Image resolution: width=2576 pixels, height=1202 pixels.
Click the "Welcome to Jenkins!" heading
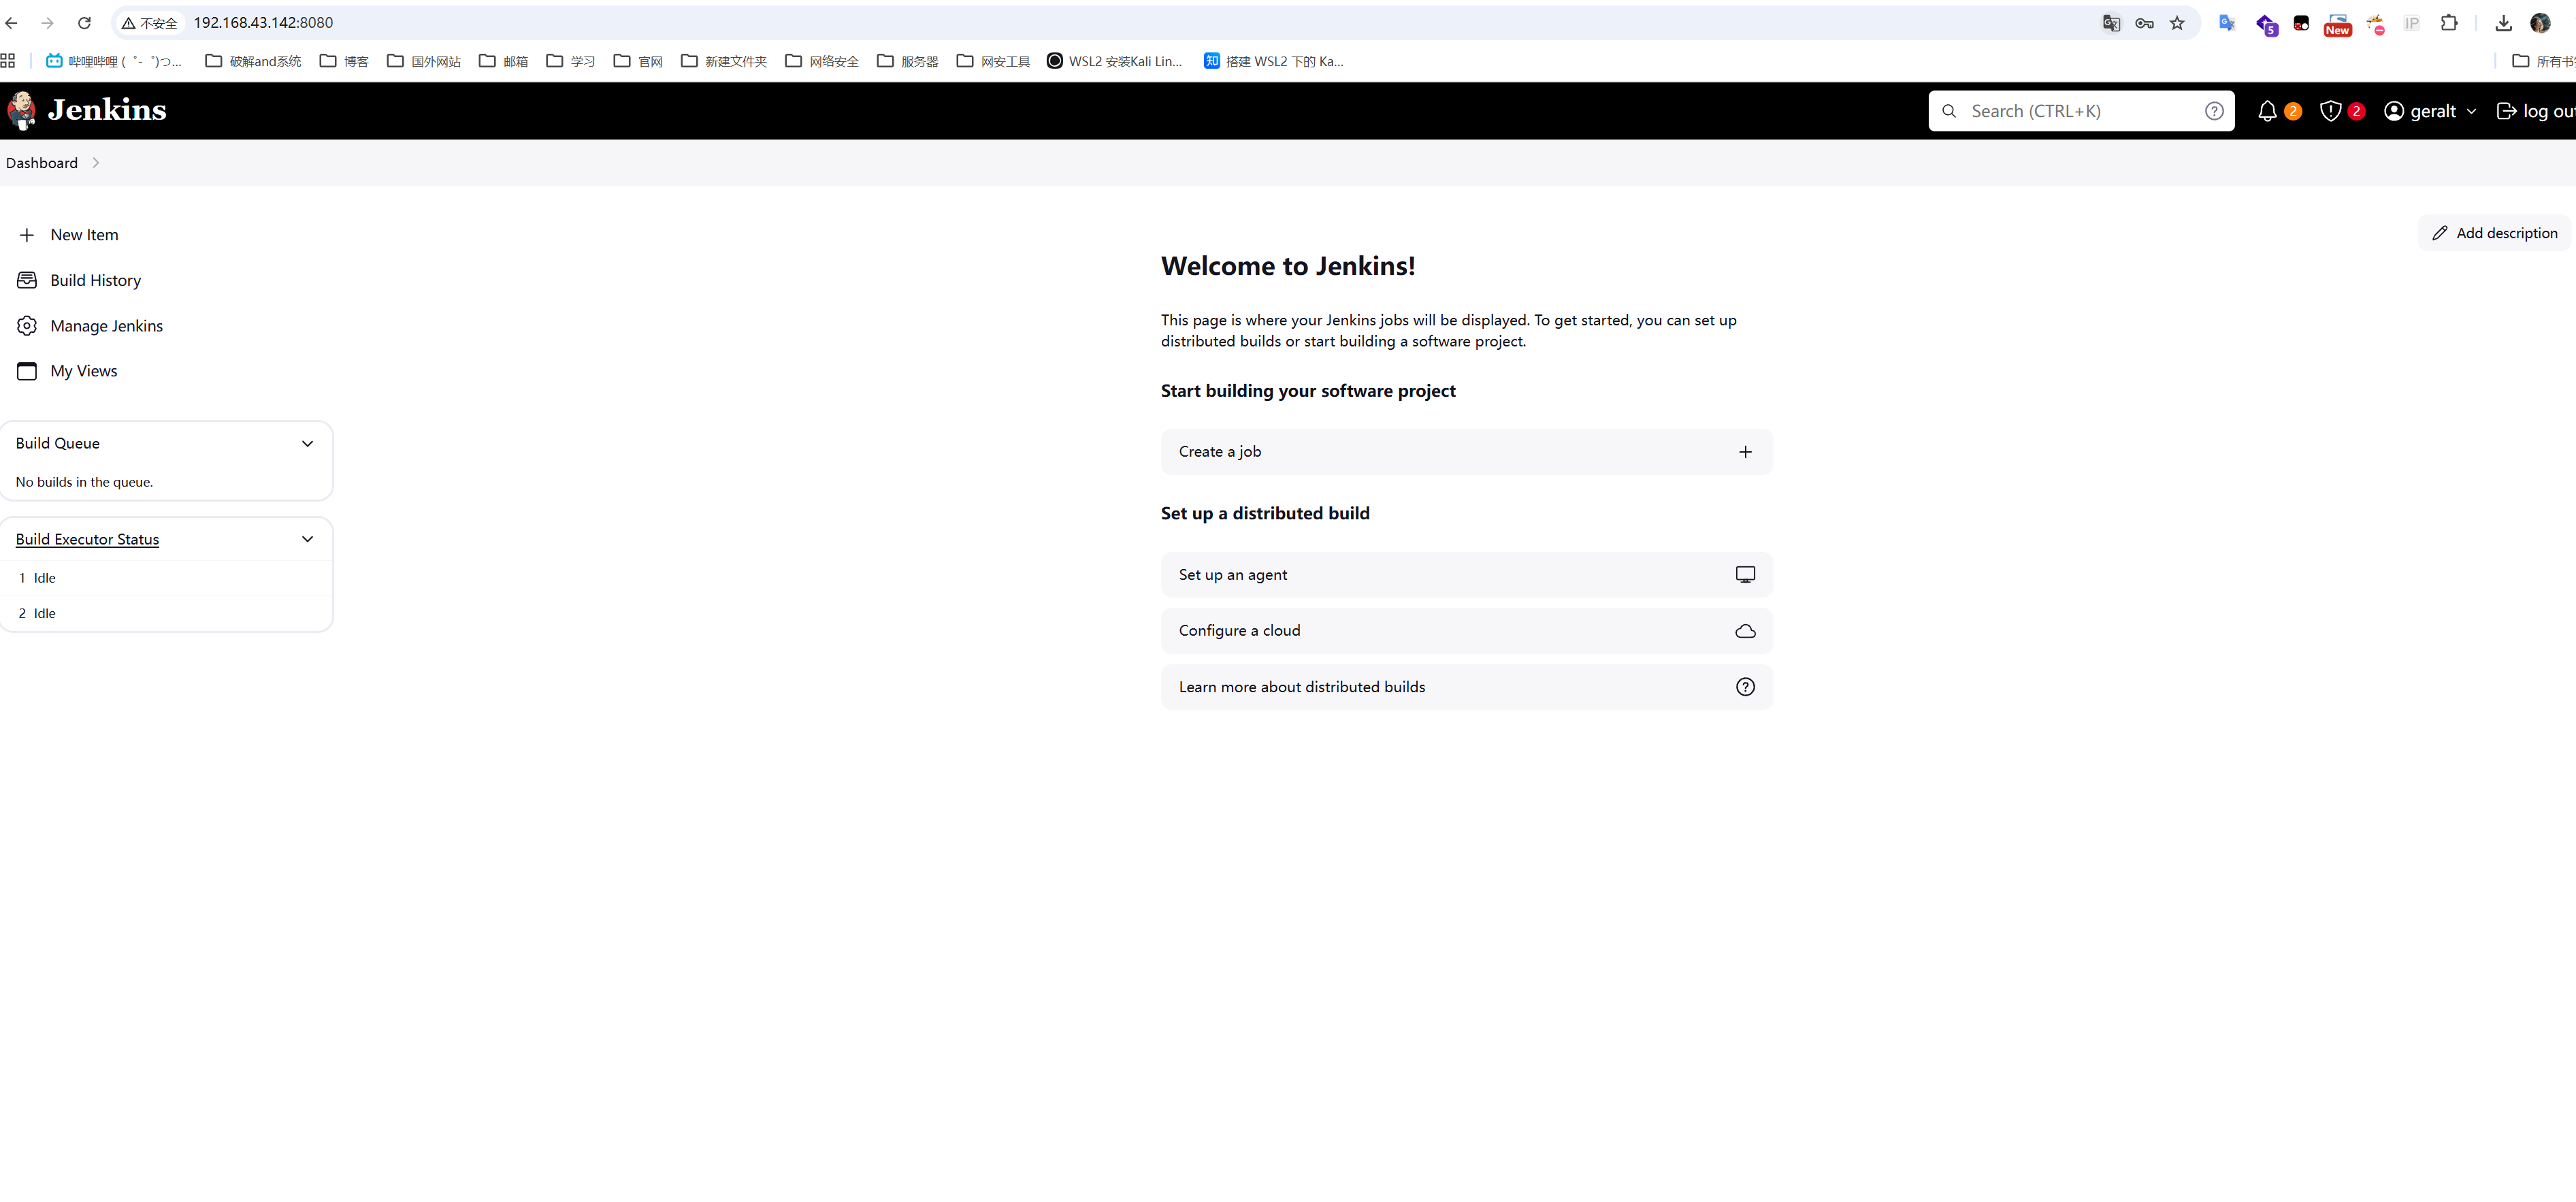pos(1288,266)
